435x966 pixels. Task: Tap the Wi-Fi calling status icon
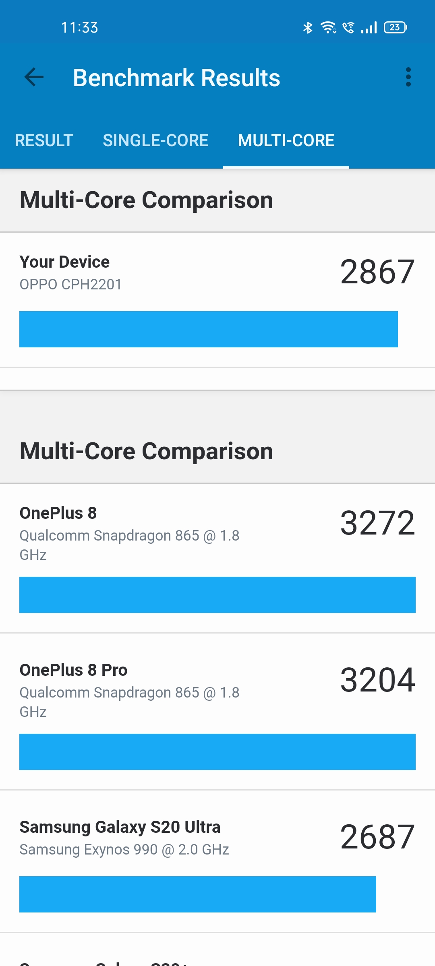[x=348, y=27]
